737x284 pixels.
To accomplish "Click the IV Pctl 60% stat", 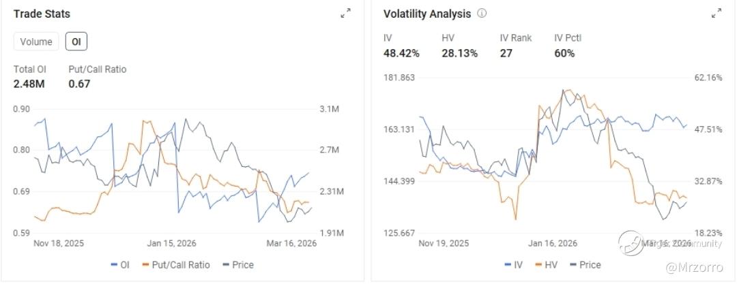I will point(564,52).
